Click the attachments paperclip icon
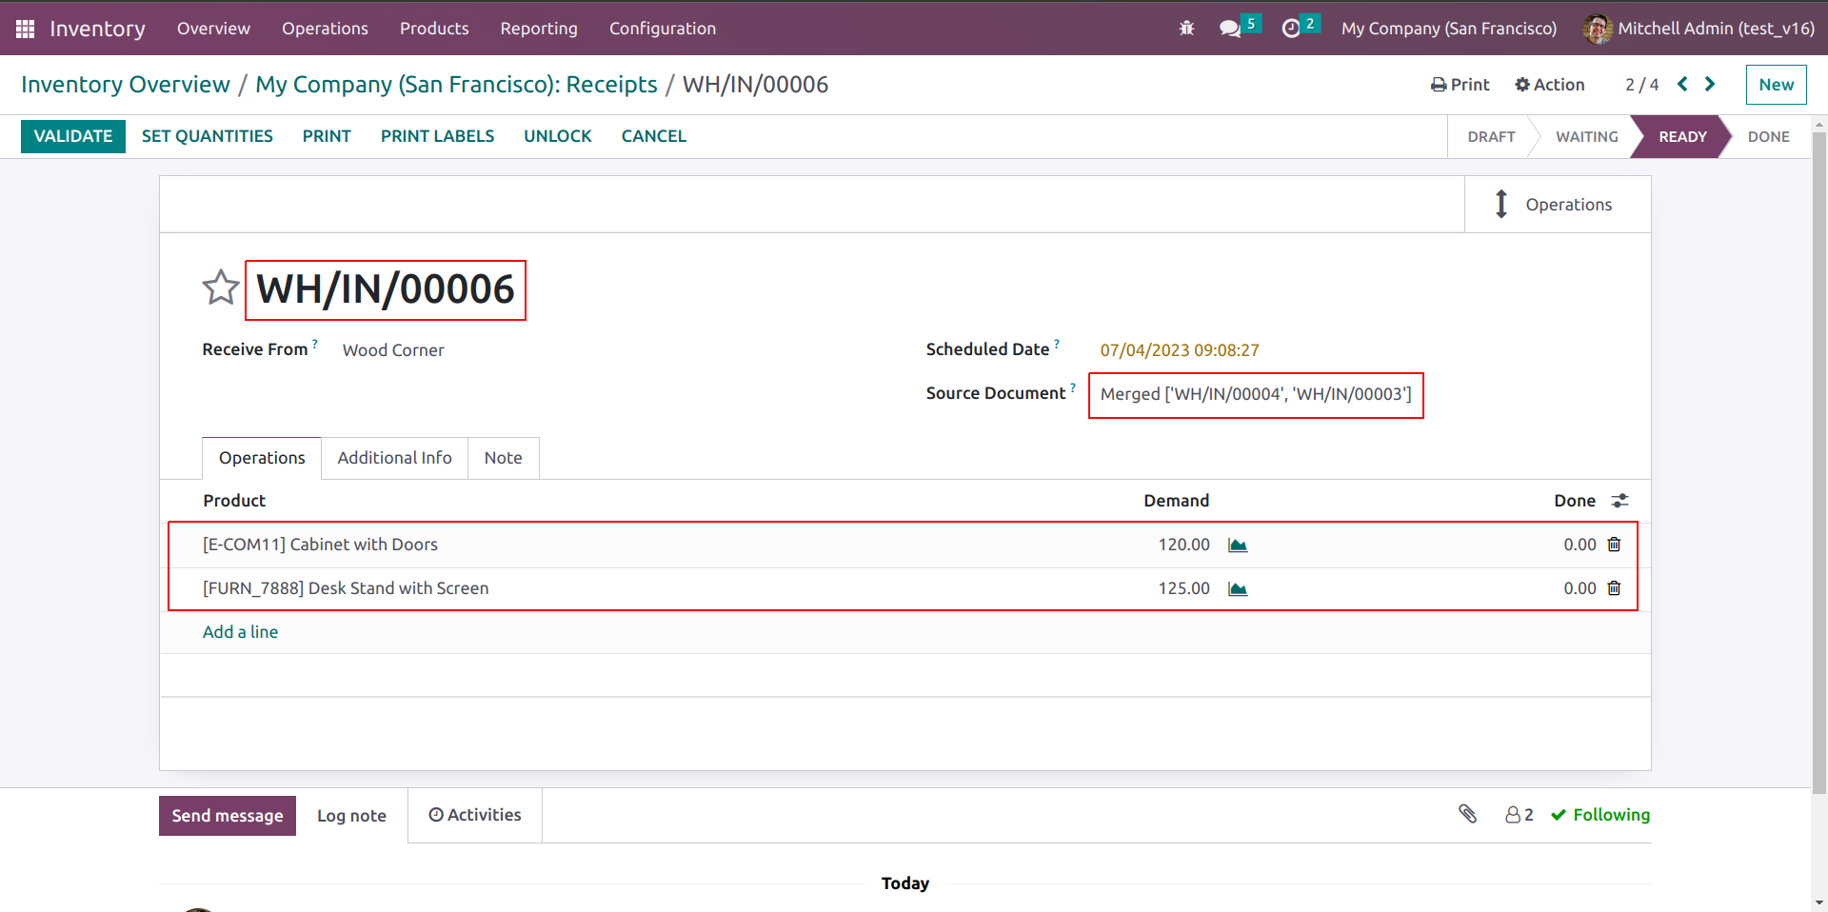This screenshot has width=1828, height=912. [1467, 814]
